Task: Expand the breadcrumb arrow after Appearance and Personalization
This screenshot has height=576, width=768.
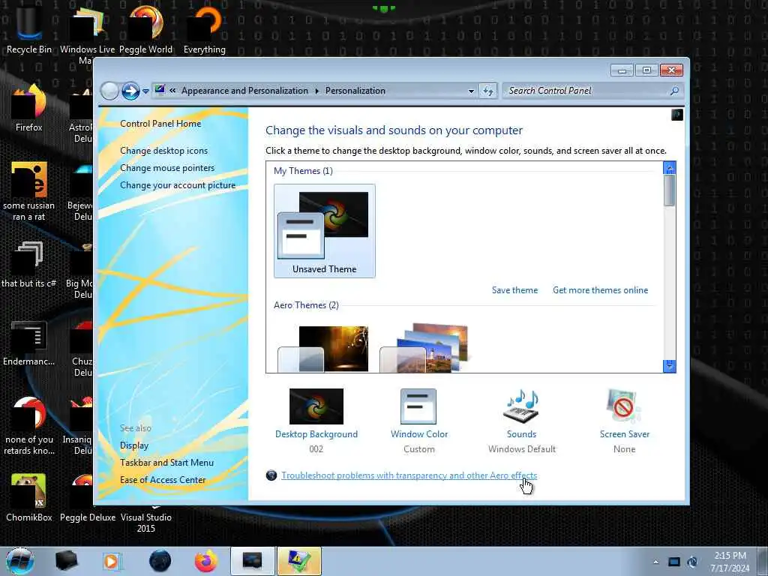Action: [317, 91]
